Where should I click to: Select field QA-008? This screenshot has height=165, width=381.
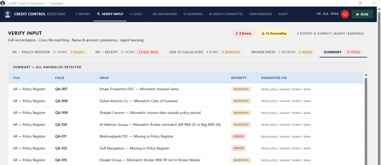[61, 101]
